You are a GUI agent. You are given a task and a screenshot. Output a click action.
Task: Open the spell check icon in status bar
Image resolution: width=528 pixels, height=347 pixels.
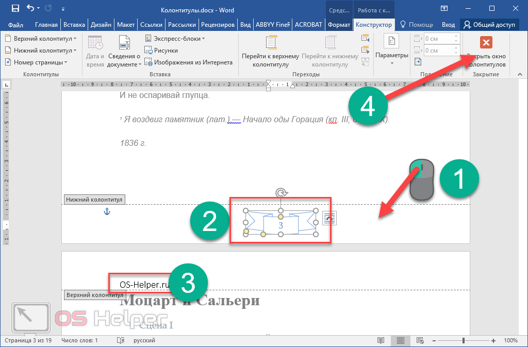[x=121, y=340]
